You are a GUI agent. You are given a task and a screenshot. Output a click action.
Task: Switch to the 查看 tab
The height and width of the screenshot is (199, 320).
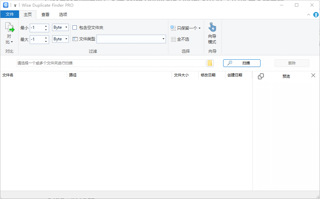[45, 15]
